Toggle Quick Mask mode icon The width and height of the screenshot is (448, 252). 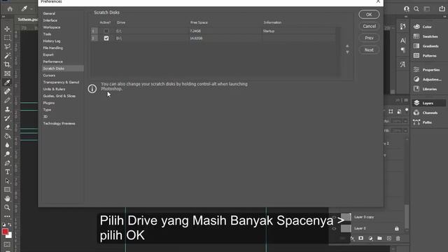click(7, 244)
